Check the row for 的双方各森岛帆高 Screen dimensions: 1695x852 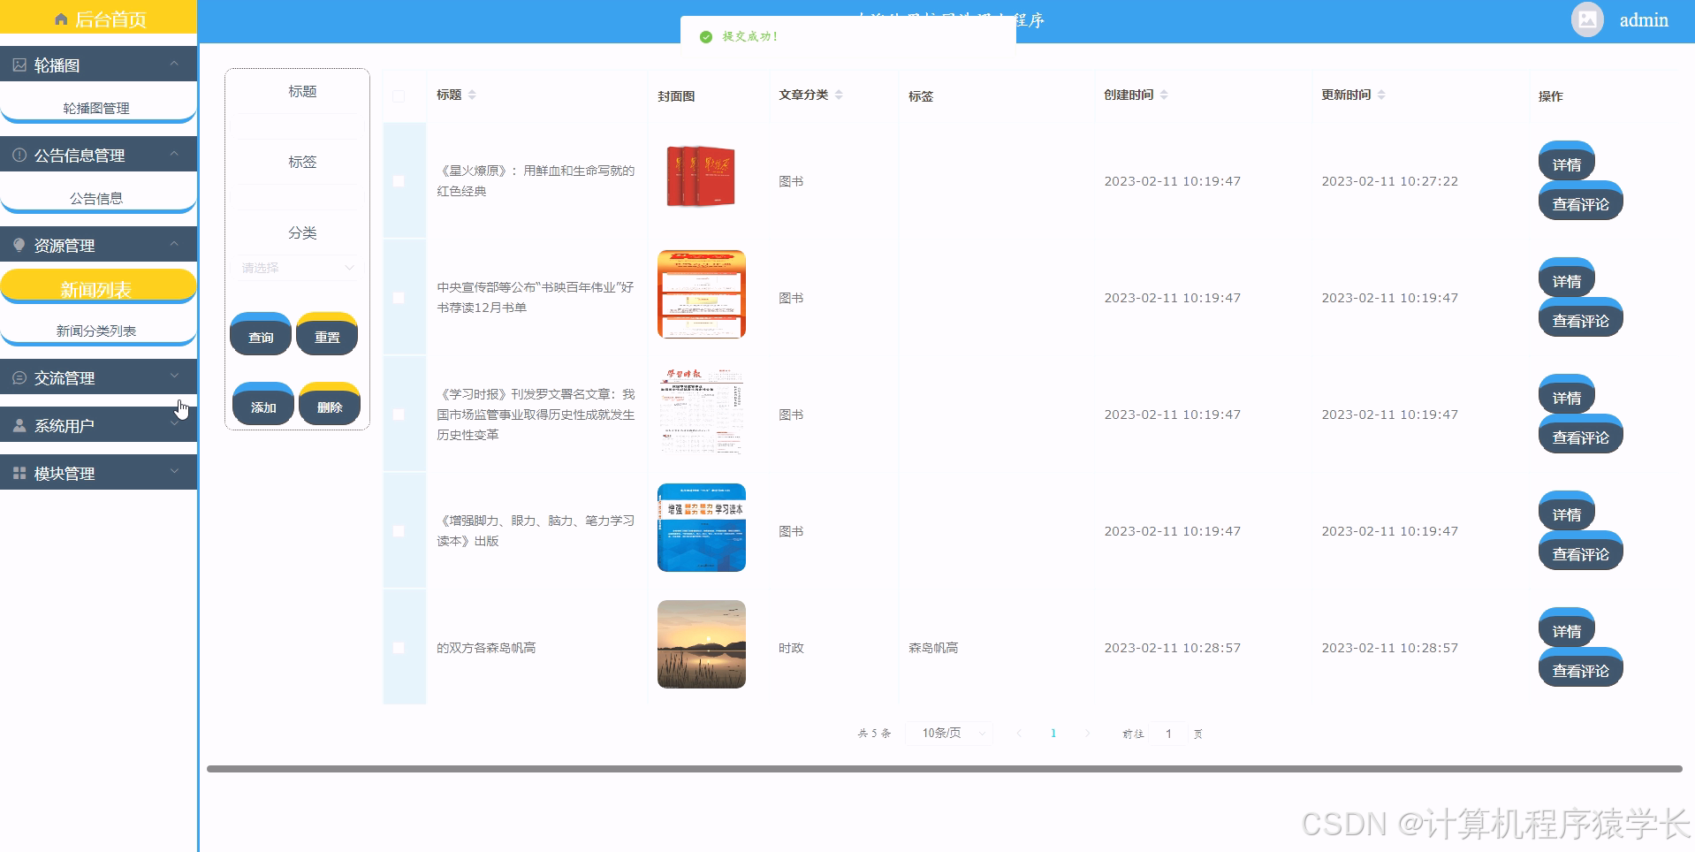click(399, 648)
